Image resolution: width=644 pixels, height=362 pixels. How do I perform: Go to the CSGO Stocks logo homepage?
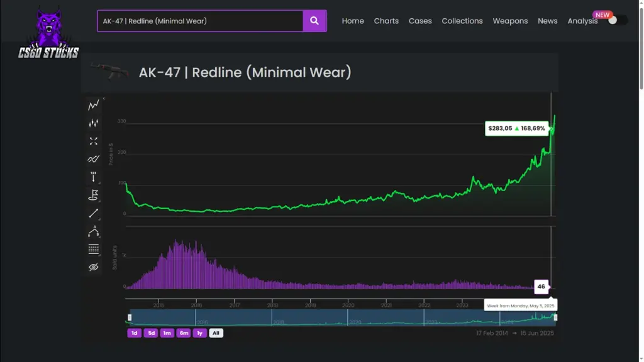coord(48,32)
